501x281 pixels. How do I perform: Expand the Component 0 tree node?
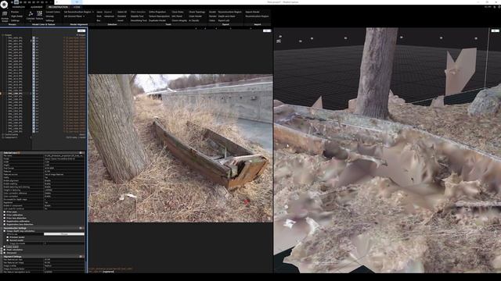click(x=3, y=137)
